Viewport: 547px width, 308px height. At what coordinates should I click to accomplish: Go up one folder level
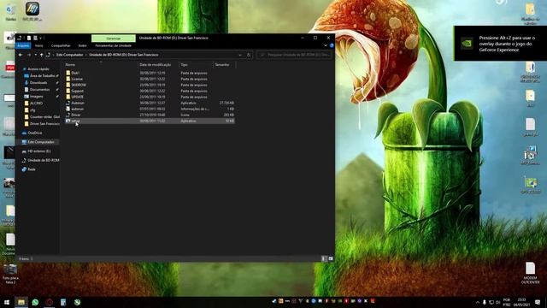click(42, 55)
